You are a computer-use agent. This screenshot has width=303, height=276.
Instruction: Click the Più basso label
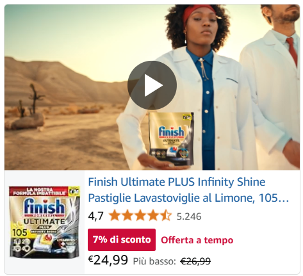point(154,261)
